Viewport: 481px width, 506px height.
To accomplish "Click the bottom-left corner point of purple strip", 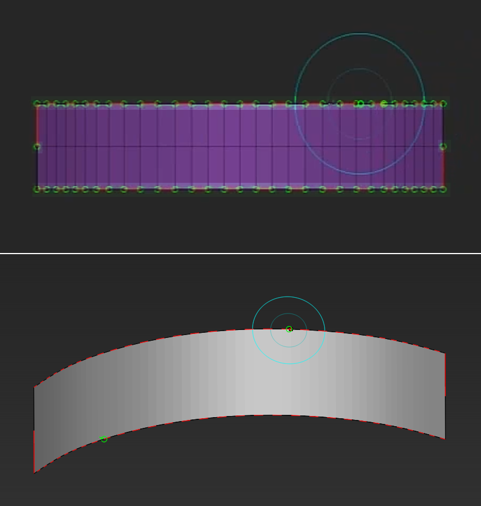I will tap(37, 190).
